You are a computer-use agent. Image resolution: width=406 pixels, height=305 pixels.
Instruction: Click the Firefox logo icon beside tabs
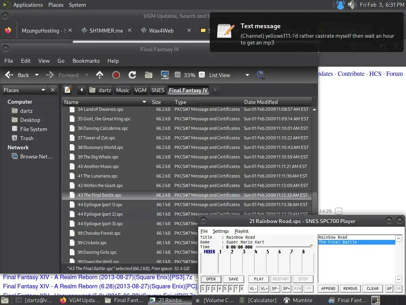coord(8,30)
